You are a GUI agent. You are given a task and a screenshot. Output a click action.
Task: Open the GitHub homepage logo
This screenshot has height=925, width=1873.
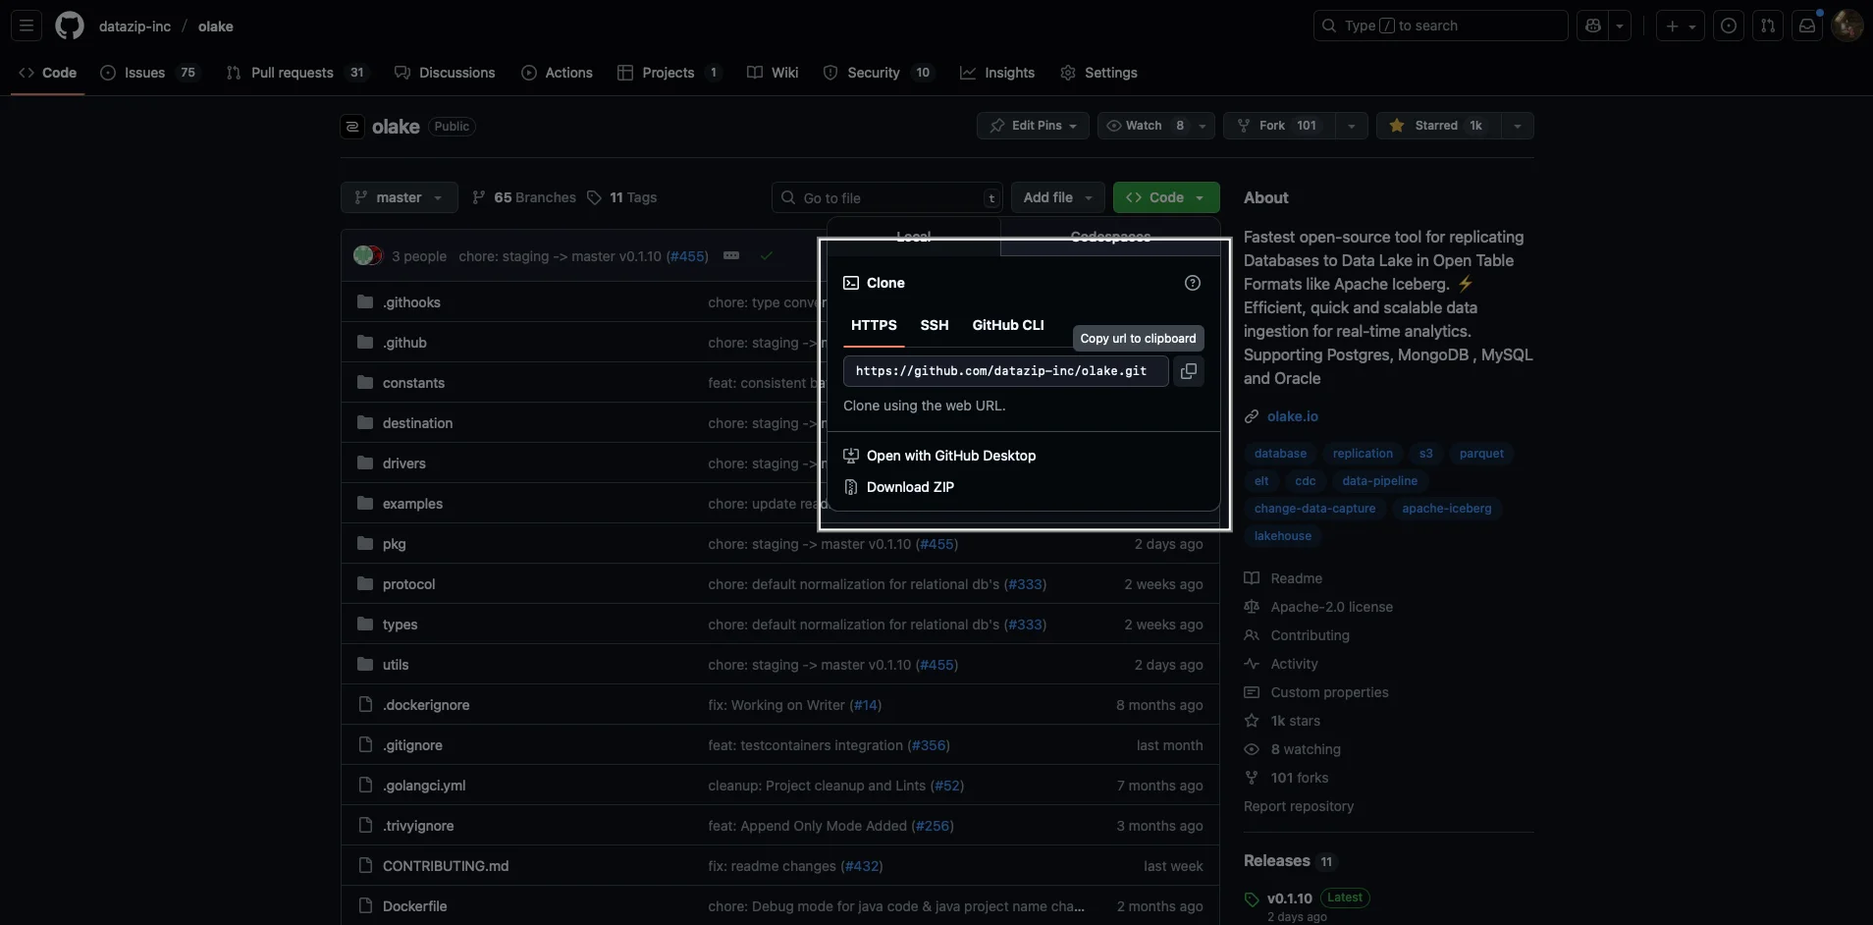(x=70, y=26)
